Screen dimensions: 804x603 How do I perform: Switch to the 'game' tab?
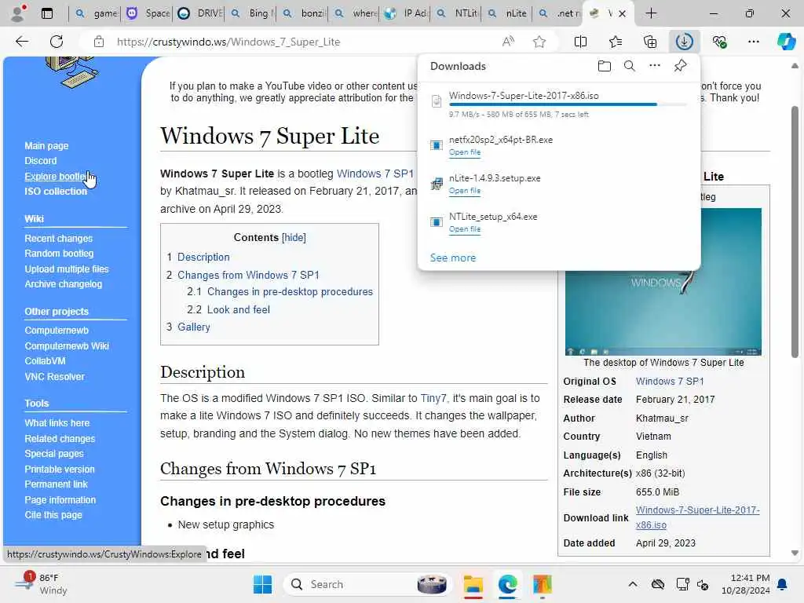click(x=95, y=13)
